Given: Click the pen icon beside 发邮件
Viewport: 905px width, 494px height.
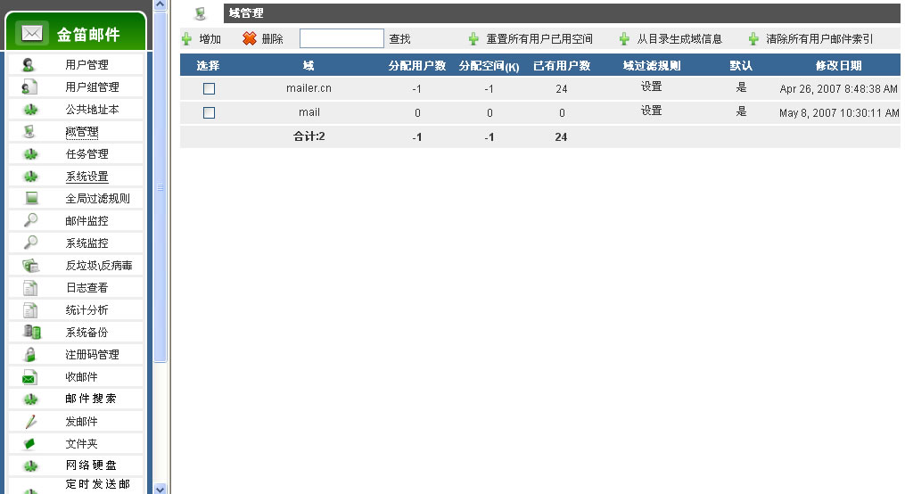Looking at the screenshot, I should (30, 421).
